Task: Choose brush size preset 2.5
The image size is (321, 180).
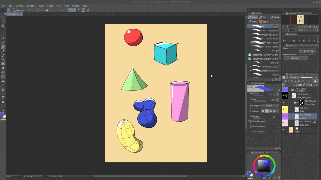Action: (x=304, y=40)
